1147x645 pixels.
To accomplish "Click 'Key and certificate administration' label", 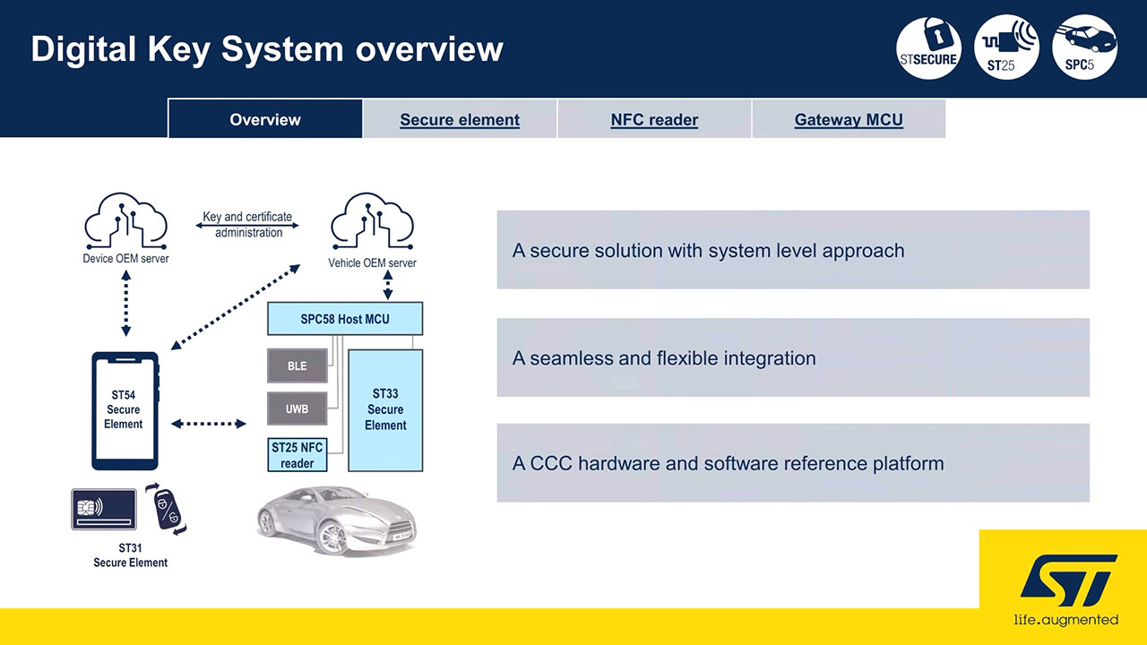I will click(248, 225).
